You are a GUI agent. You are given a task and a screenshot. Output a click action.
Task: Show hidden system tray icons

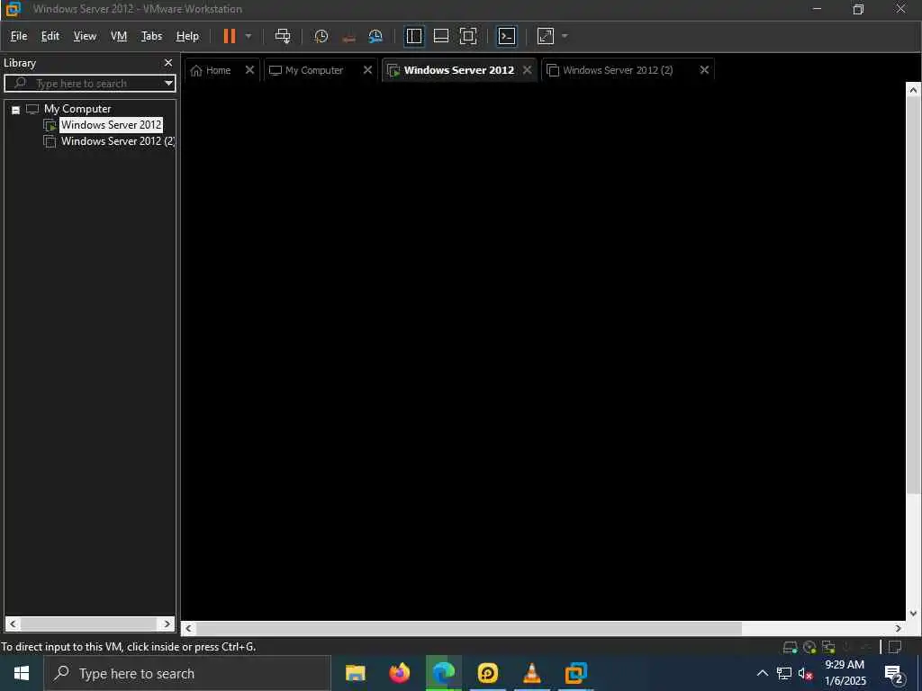tap(762, 673)
